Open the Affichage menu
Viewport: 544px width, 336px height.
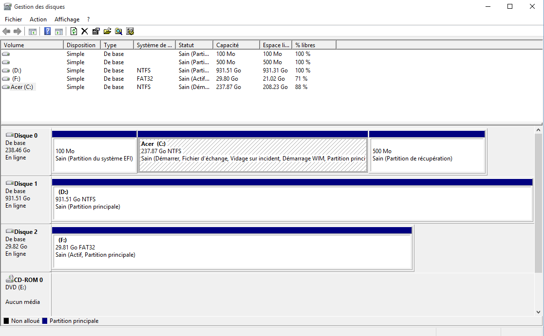tap(67, 19)
